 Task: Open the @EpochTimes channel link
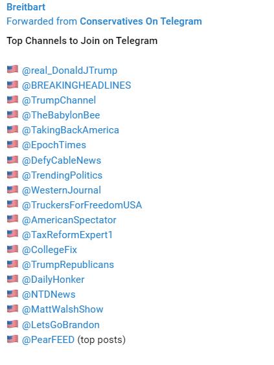pyautogui.click(x=54, y=145)
